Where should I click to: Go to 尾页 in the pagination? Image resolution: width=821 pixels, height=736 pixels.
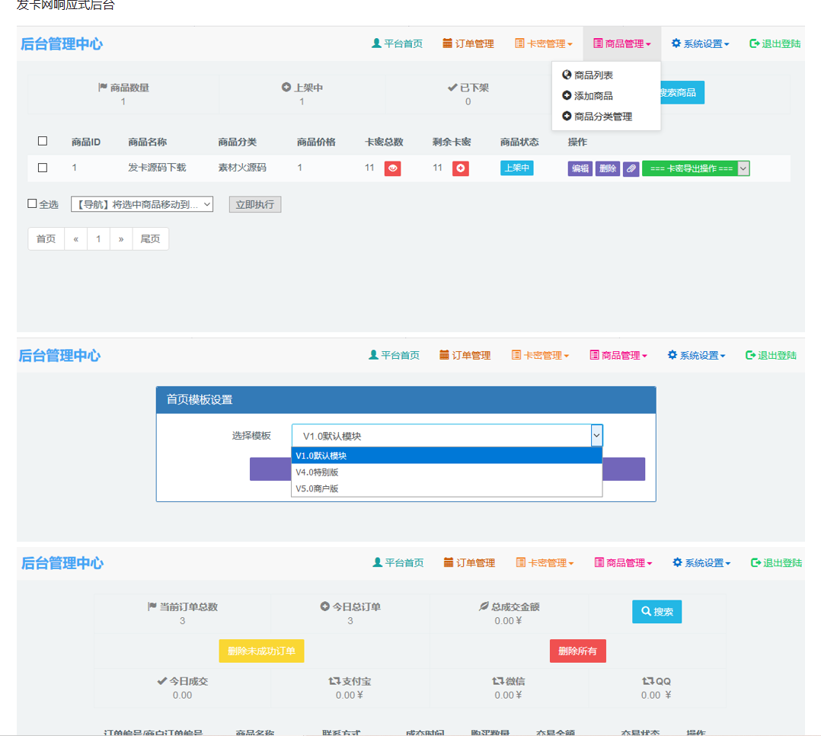pyautogui.click(x=150, y=239)
